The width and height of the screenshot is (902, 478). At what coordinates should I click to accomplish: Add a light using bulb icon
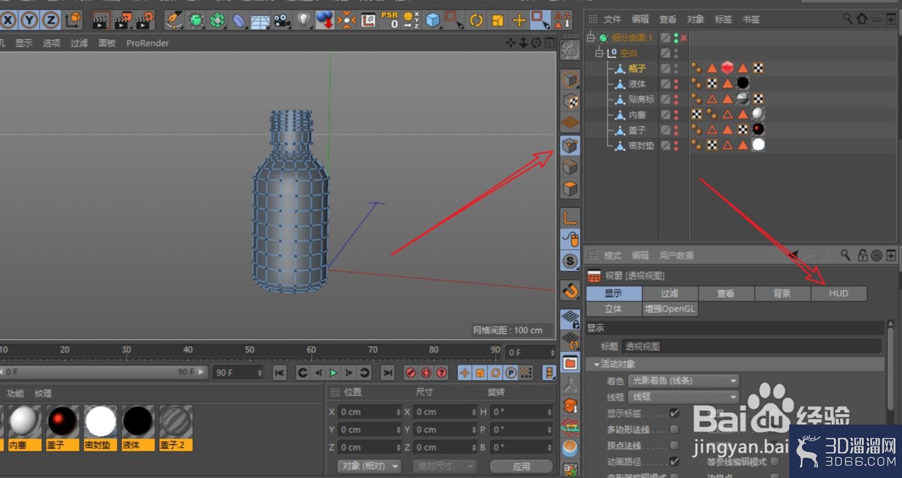[x=303, y=21]
